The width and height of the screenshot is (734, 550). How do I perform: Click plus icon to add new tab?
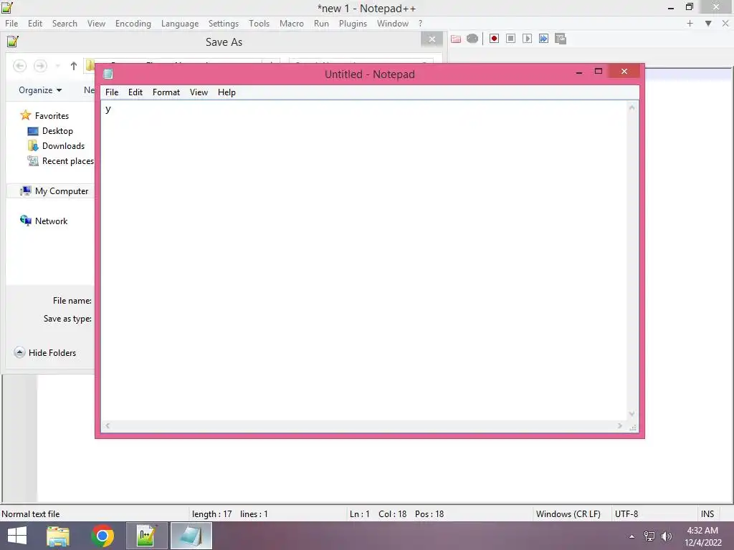tap(690, 24)
